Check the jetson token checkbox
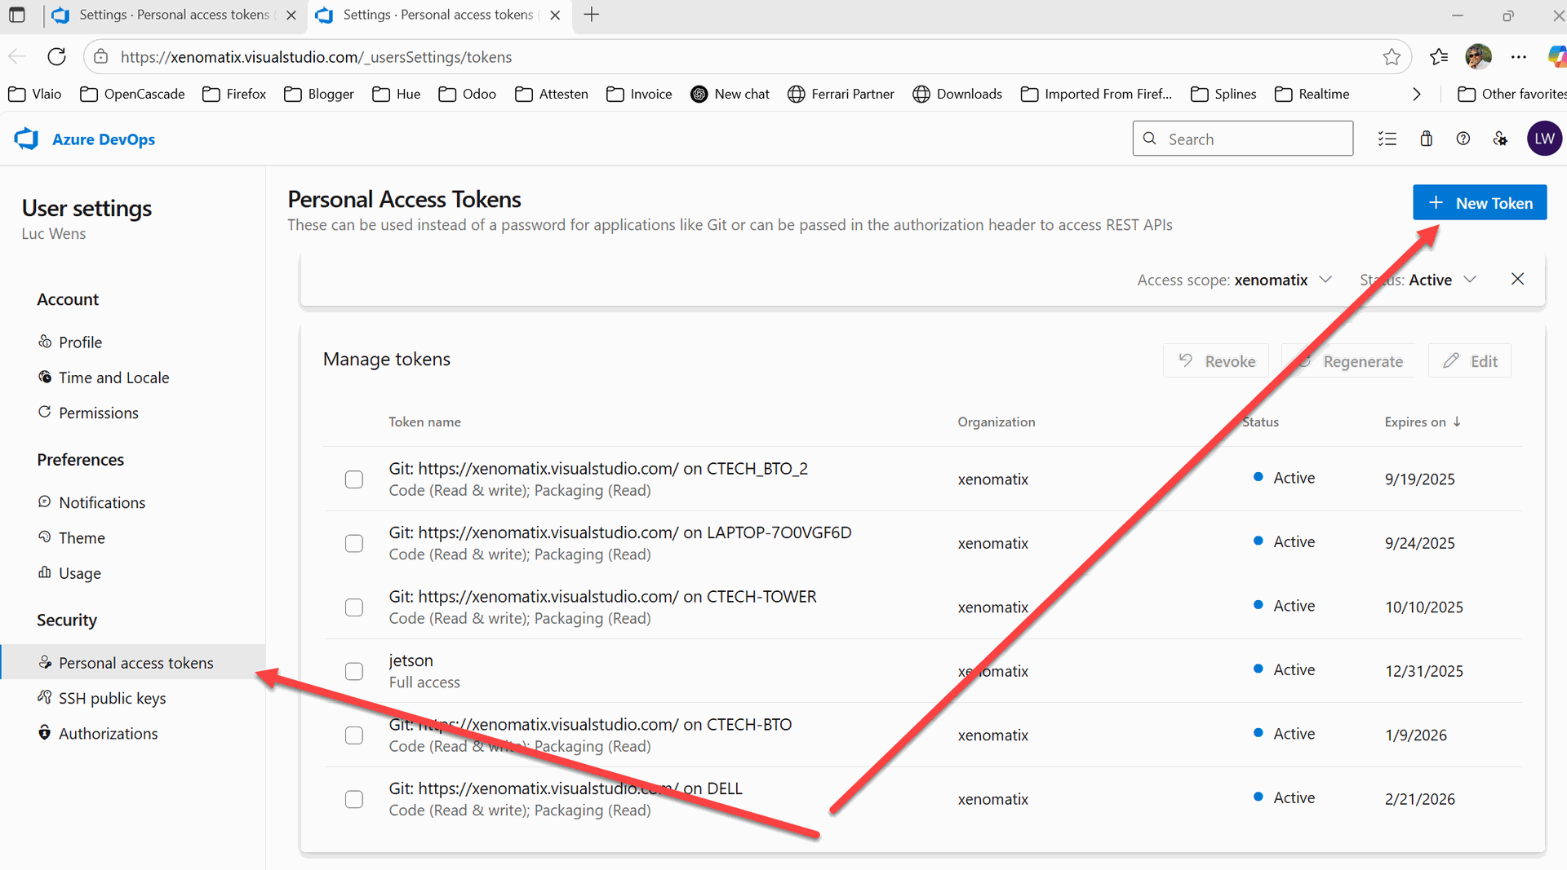Image resolution: width=1567 pixels, height=870 pixels. [353, 671]
